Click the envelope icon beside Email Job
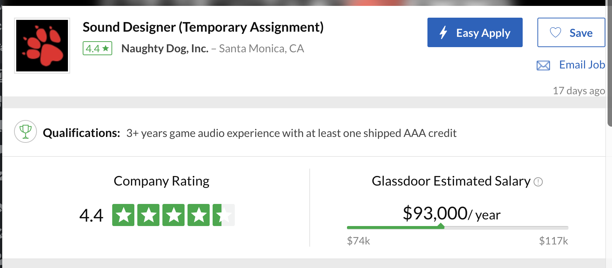 pyautogui.click(x=543, y=66)
